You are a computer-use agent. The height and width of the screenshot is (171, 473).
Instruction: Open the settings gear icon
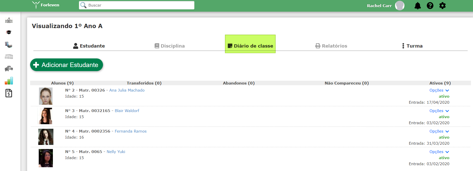click(442, 6)
